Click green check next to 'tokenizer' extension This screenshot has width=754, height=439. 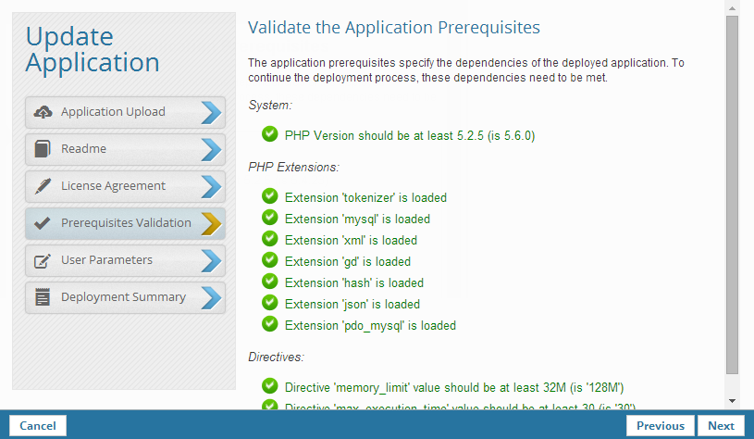coord(270,196)
